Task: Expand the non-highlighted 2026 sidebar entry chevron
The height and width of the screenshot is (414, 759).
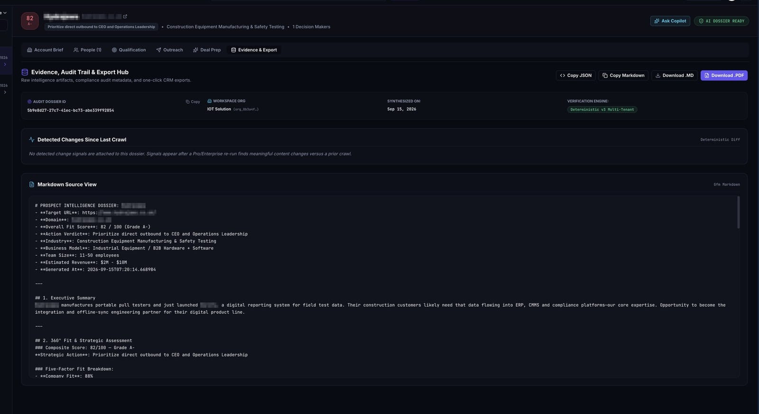Action: click(x=5, y=92)
